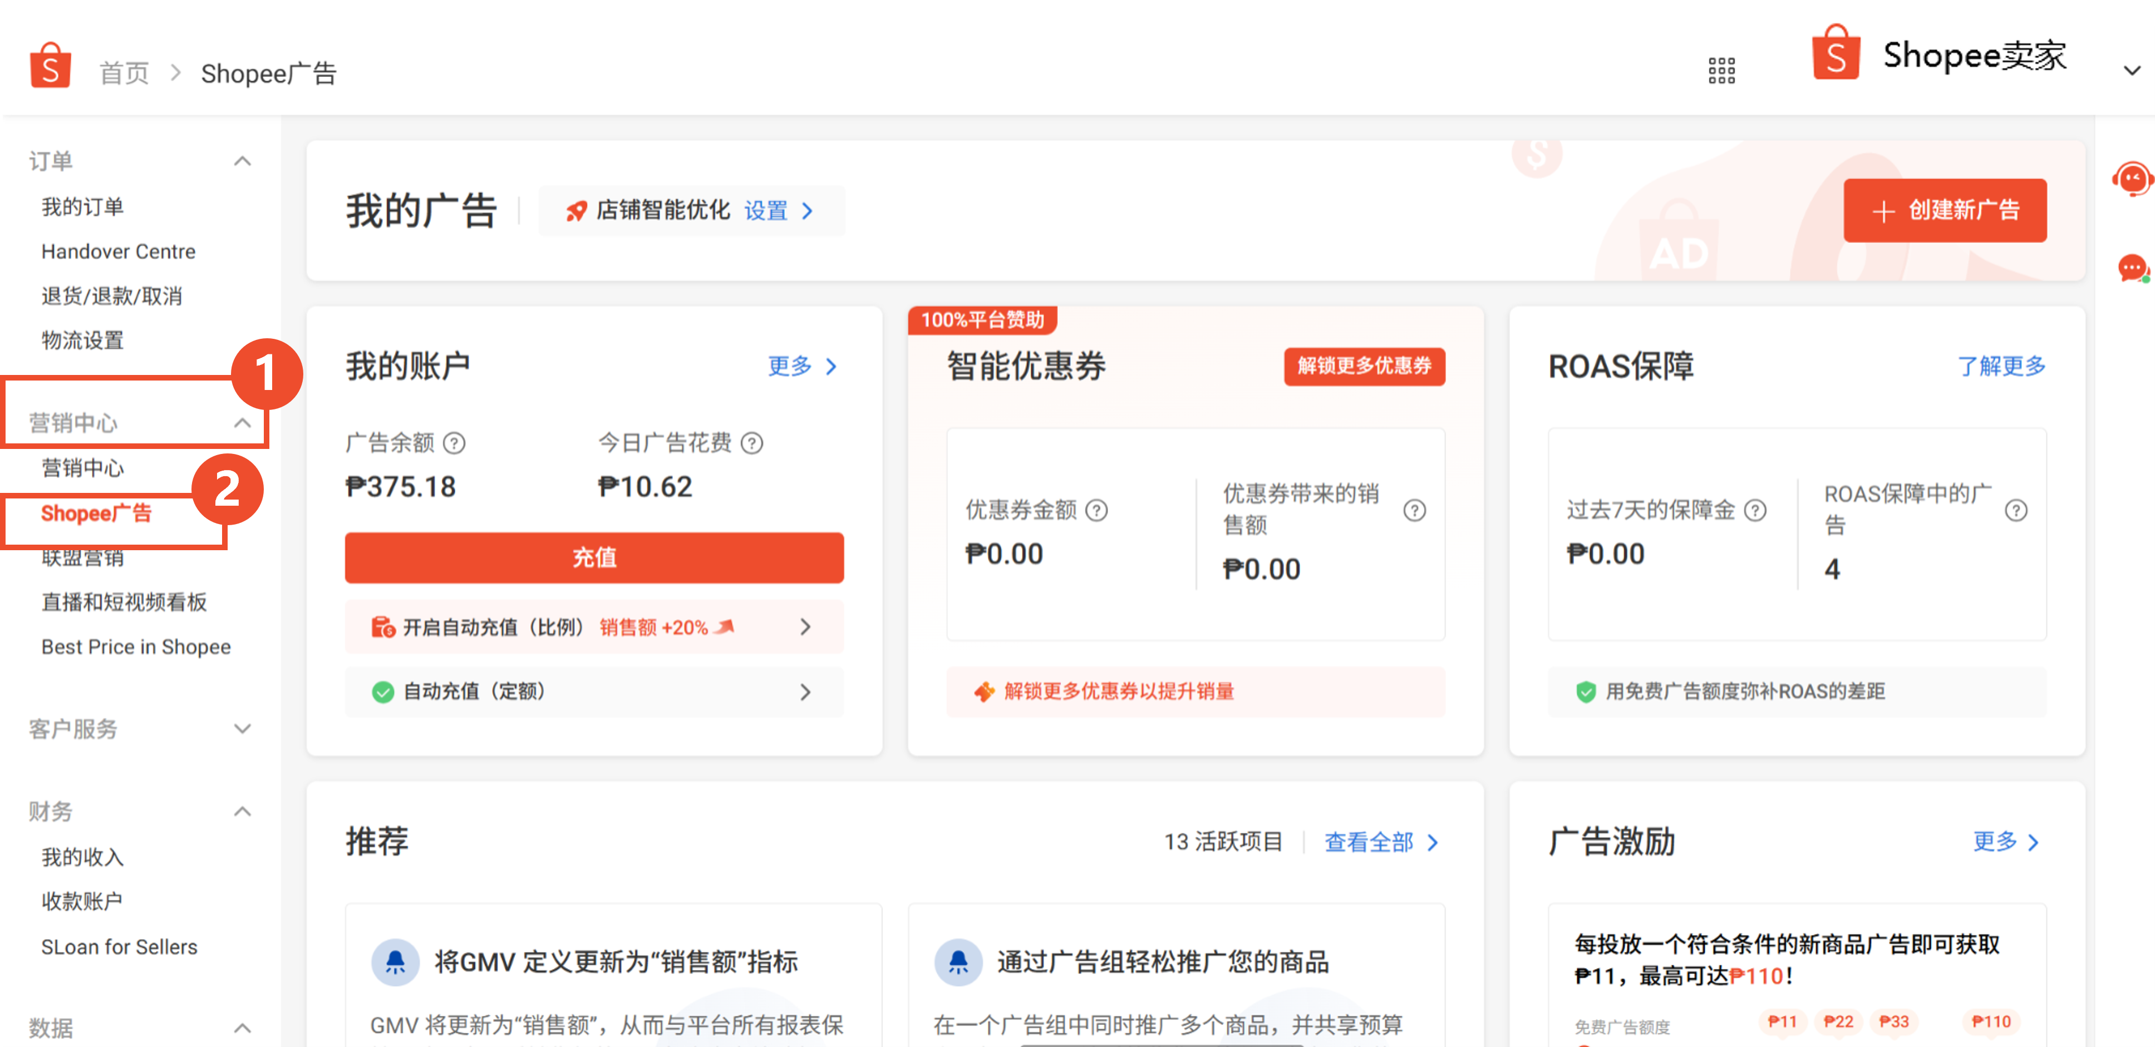Click the coupon icon beside 解锁更多优惠券以提升销量

click(x=984, y=692)
